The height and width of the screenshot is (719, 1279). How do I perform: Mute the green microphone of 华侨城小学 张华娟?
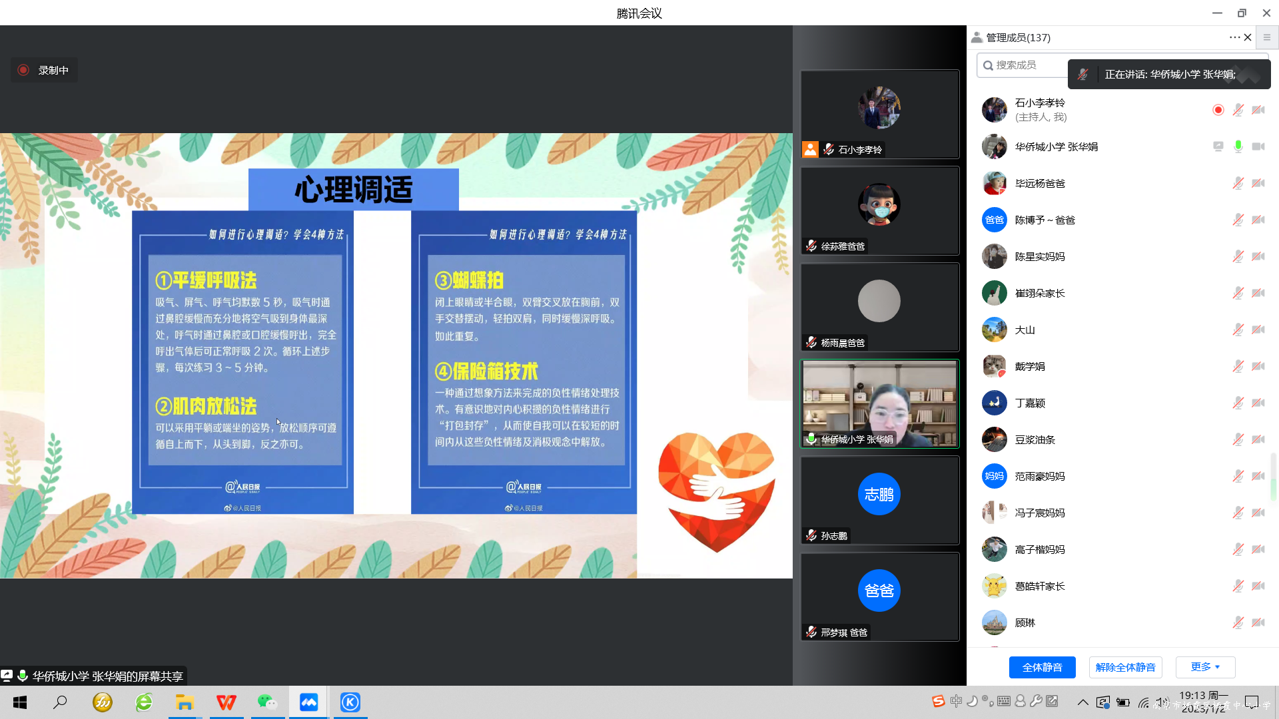(x=1238, y=146)
